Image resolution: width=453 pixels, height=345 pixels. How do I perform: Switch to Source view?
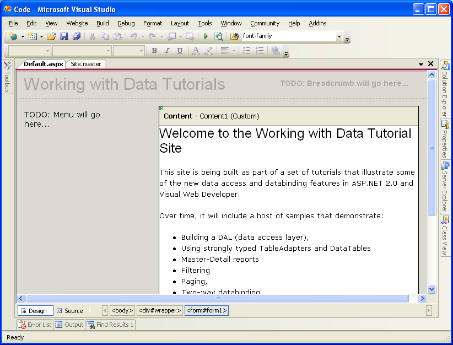70,311
